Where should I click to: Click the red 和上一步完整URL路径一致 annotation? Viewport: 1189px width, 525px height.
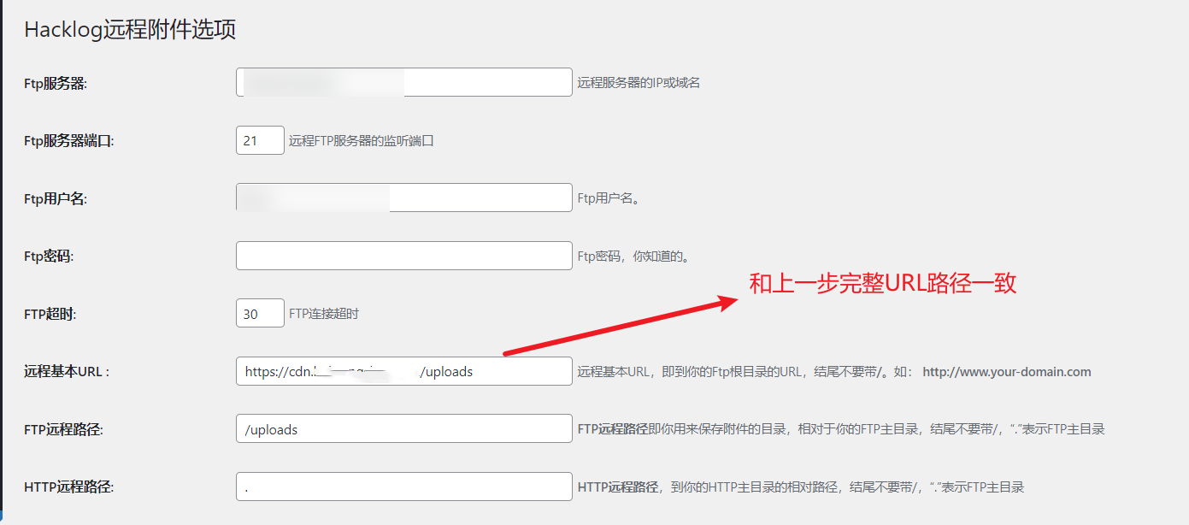[x=882, y=284]
